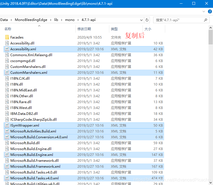Click the vertical scrollbar thumb

coord(210,37)
